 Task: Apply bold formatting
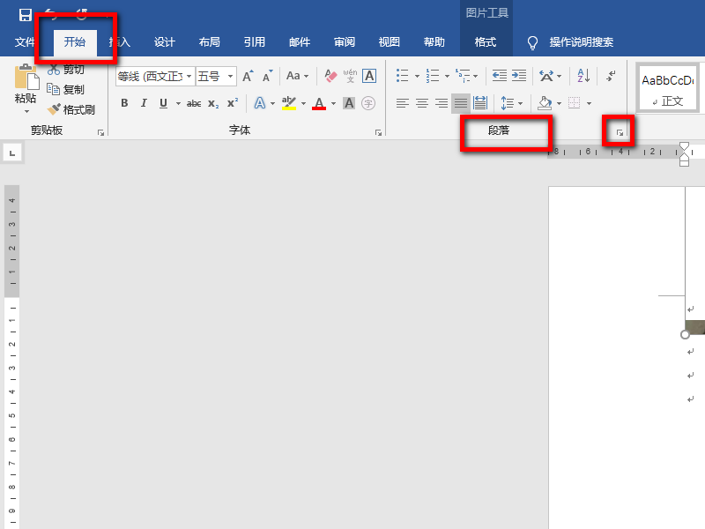(124, 103)
